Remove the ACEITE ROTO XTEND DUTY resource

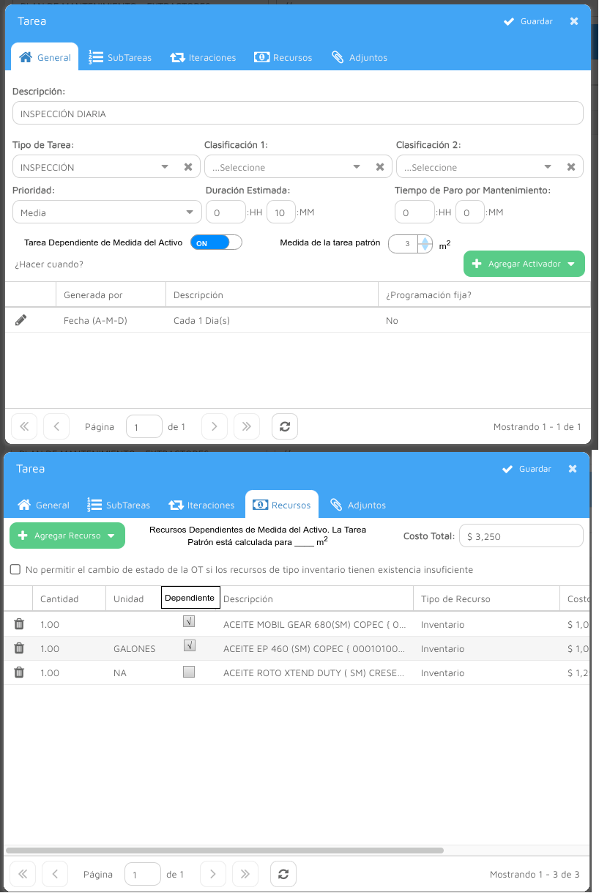coord(19,672)
